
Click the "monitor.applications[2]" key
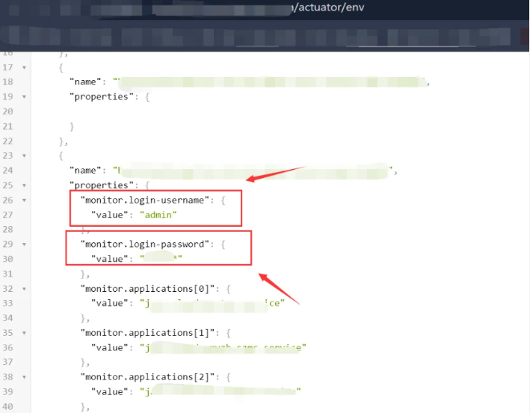point(147,377)
